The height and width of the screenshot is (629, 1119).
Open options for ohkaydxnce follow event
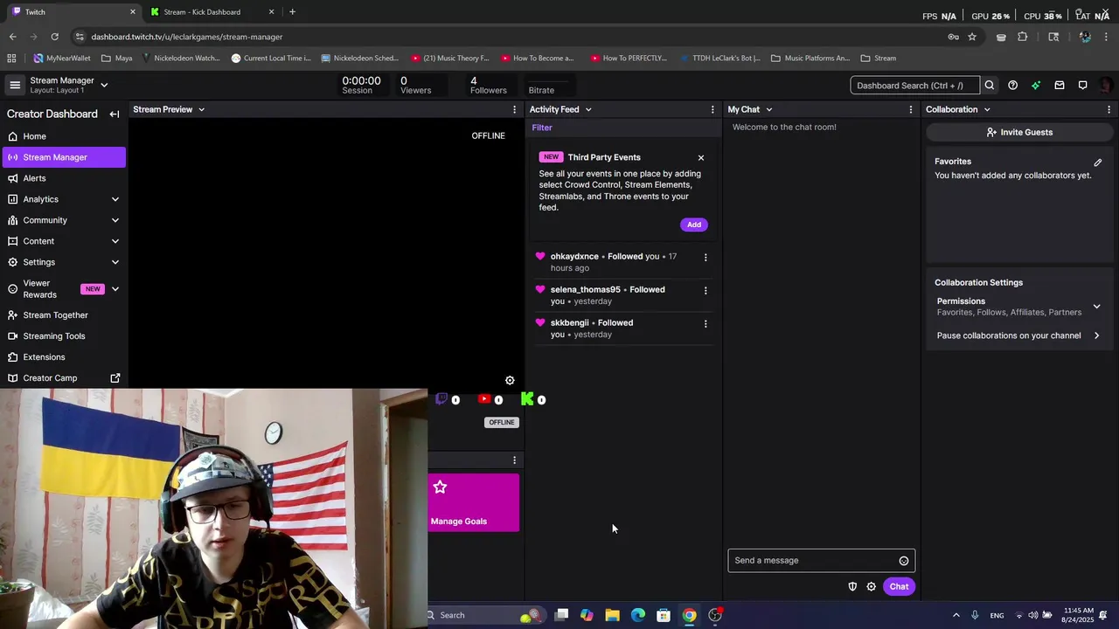click(705, 257)
